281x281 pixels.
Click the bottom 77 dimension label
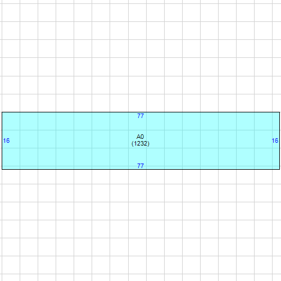[140, 166]
